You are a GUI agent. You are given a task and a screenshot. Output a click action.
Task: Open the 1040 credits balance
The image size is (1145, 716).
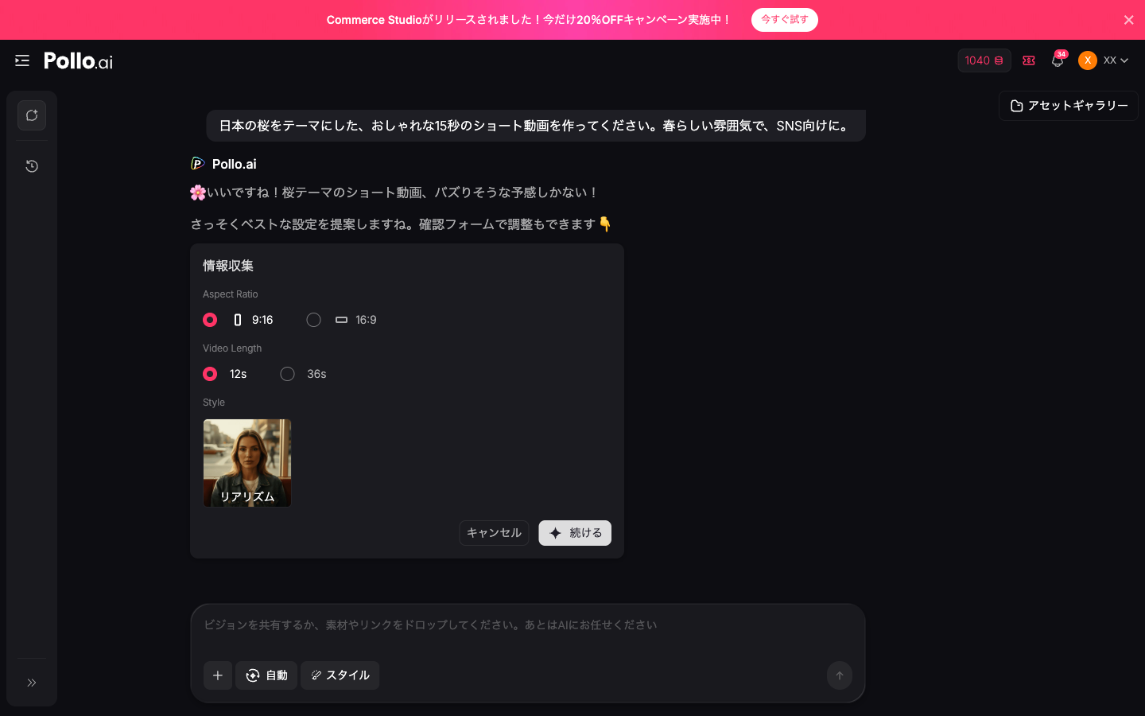tap(984, 60)
